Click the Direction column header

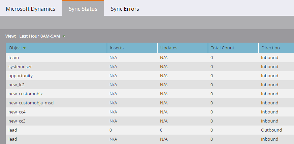270,48
